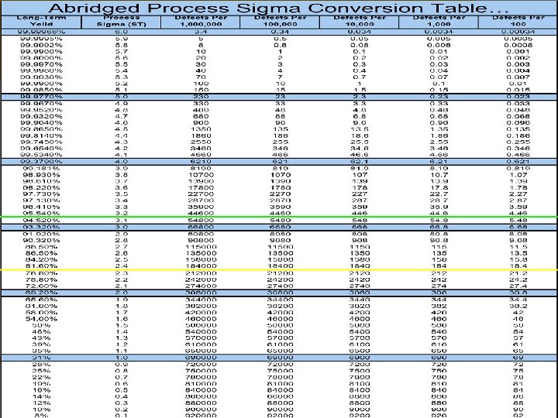Select the 98.930% yield cell
Image resolution: width=558 pixels, height=418 pixels.
[41, 175]
